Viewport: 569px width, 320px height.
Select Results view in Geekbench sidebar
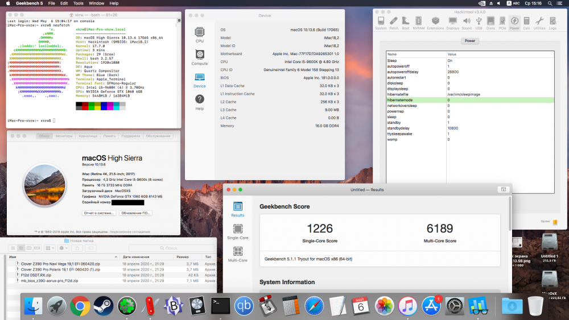coord(238,209)
